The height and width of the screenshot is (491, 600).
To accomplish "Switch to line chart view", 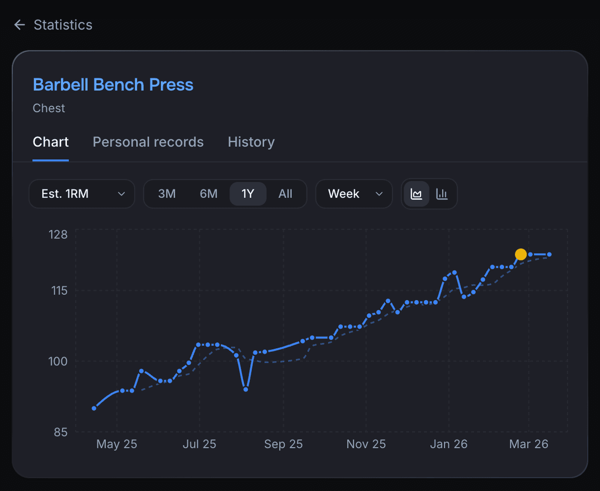I will [416, 194].
